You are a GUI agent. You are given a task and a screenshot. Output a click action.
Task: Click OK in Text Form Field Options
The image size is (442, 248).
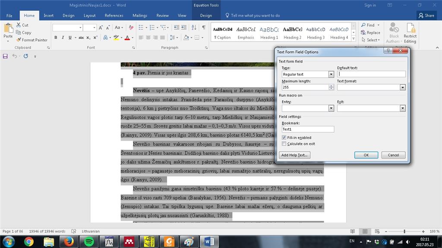366,155
